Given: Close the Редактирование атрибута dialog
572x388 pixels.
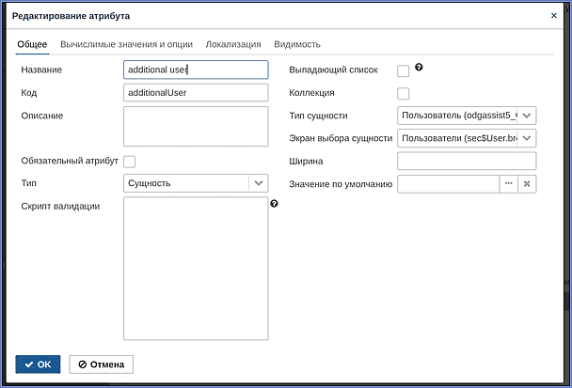Looking at the screenshot, I should click(x=554, y=16).
